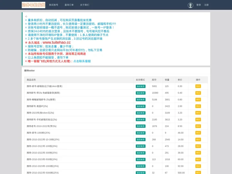Click the user avatar icon in header
This screenshot has width=232, height=174.
(x=190, y=5)
